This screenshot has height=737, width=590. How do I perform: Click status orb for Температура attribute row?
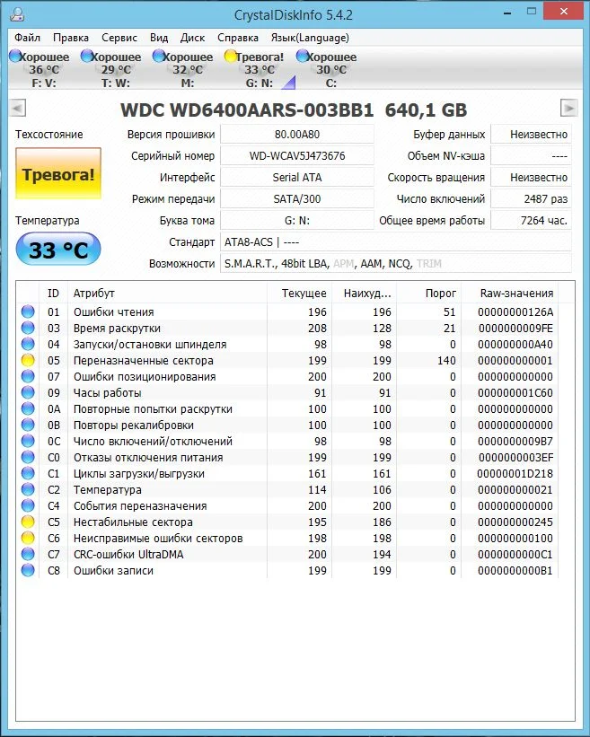point(28,489)
